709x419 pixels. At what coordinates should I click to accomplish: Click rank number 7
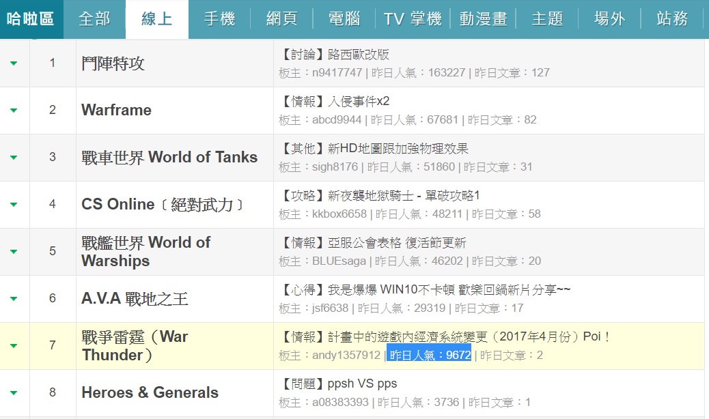pos(53,345)
